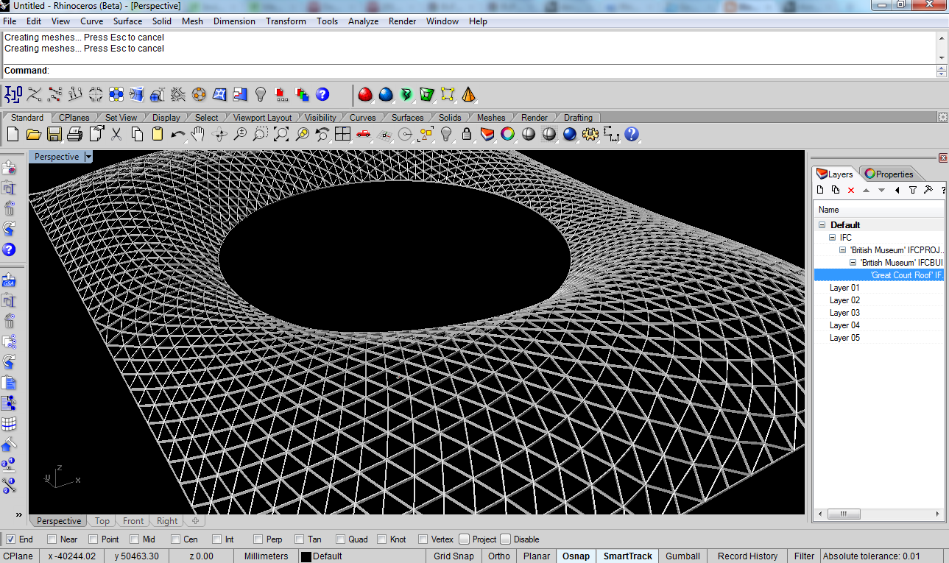The image size is (949, 563).
Task: Collapse the IFC layer tree node
Action: 833,238
